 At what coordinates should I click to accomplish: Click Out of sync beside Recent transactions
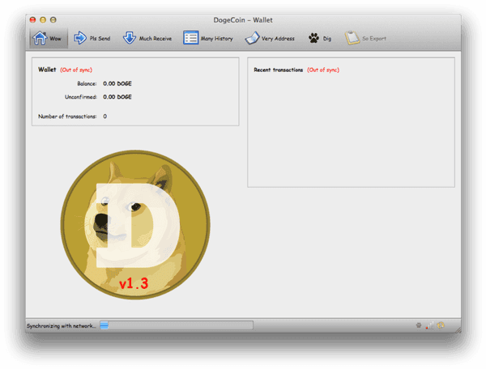pyautogui.click(x=323, y=70)
